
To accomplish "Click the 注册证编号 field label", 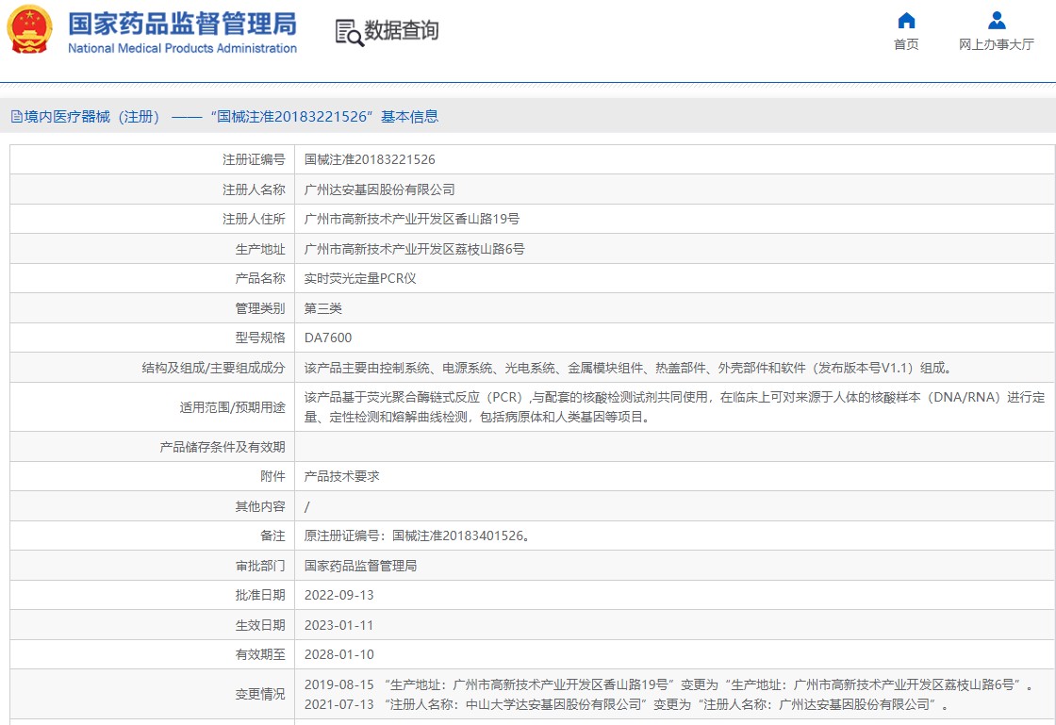I will [x=254, y=159].
